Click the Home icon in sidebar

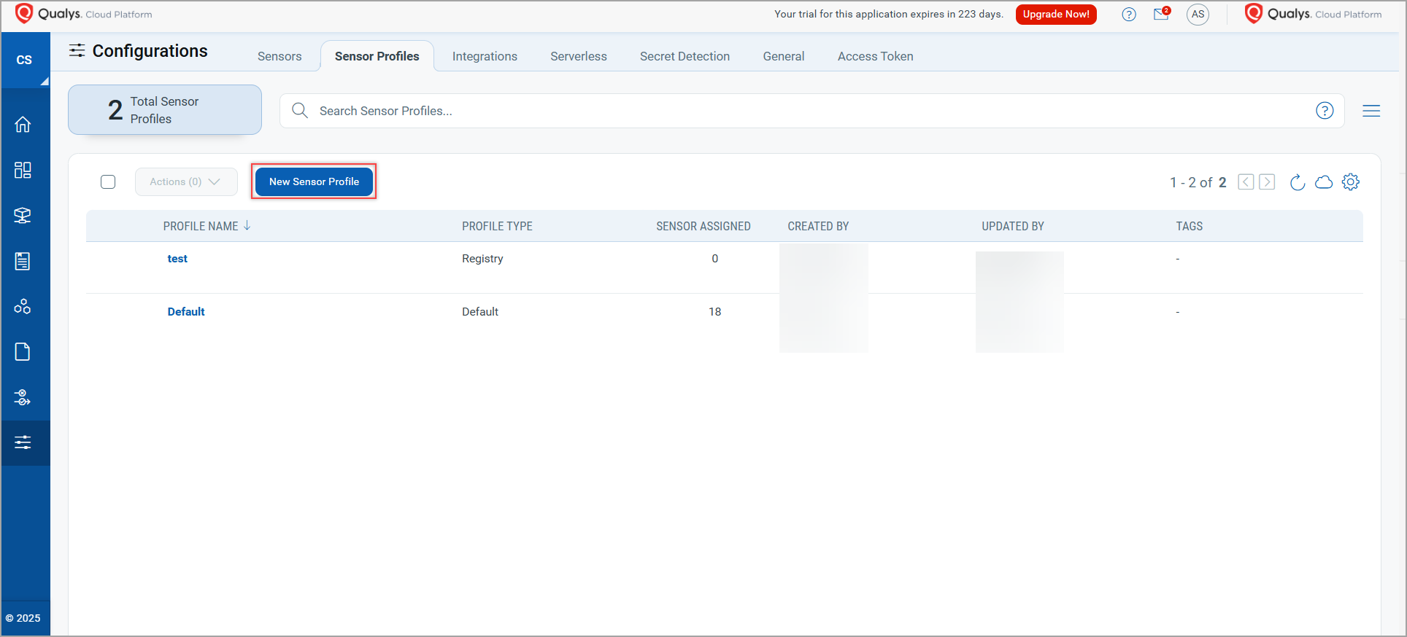click(23, 125)
